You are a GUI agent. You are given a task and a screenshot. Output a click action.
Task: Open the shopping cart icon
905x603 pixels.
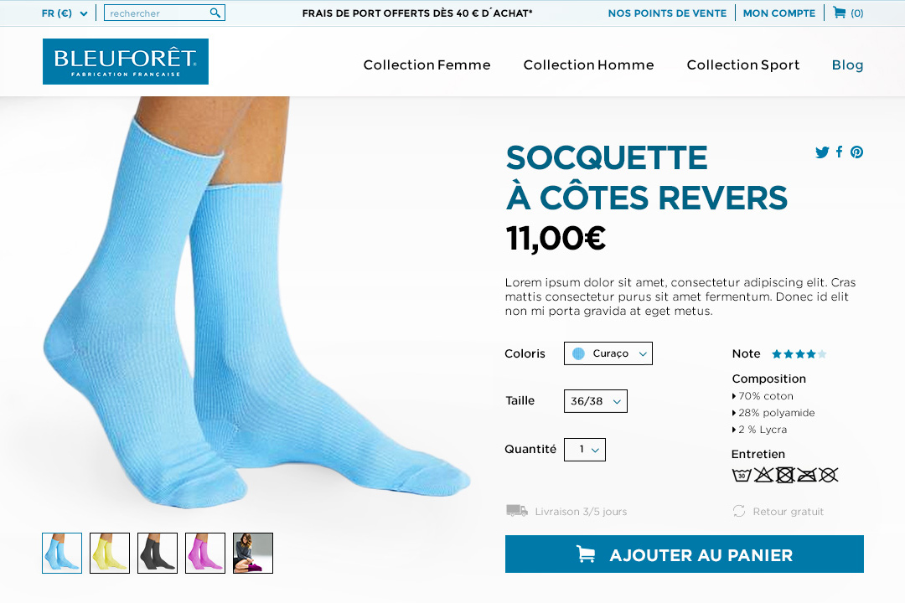(x=840, y=12)
